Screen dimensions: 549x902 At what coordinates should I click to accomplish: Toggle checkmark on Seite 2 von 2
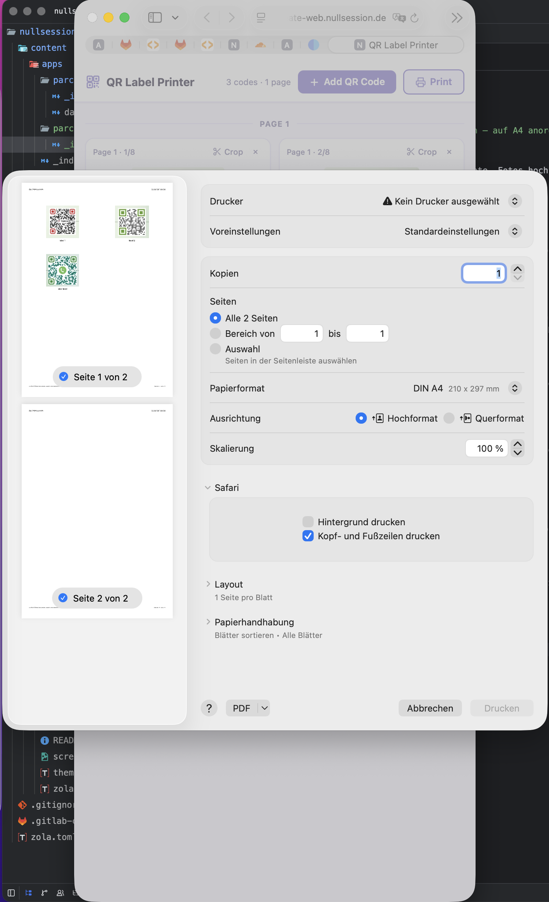[63, 597]
